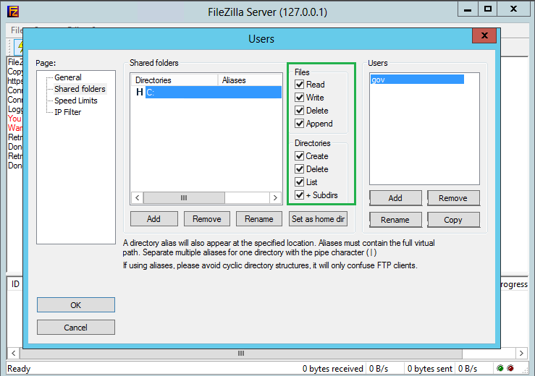Open the File menu in main window
This screenshot has width=535, height=376.
tap(17, 30)
